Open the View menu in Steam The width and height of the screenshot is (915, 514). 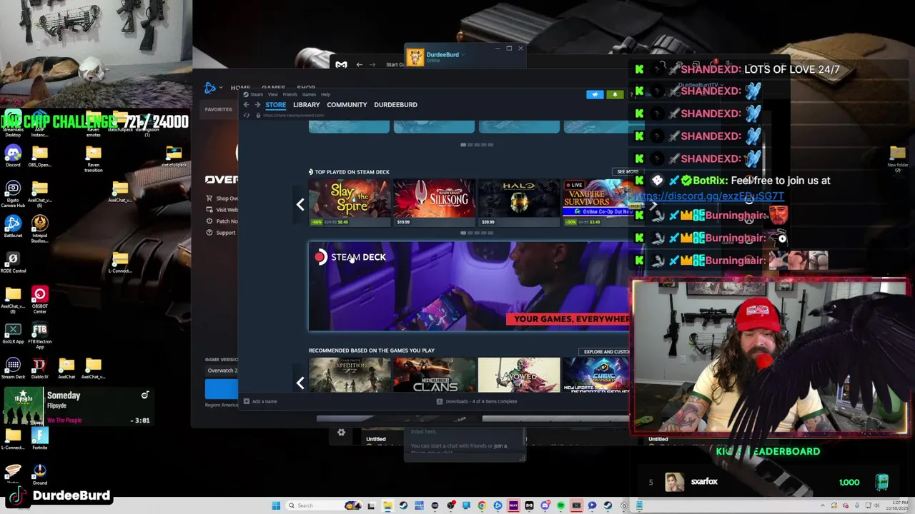pos(273,94)
